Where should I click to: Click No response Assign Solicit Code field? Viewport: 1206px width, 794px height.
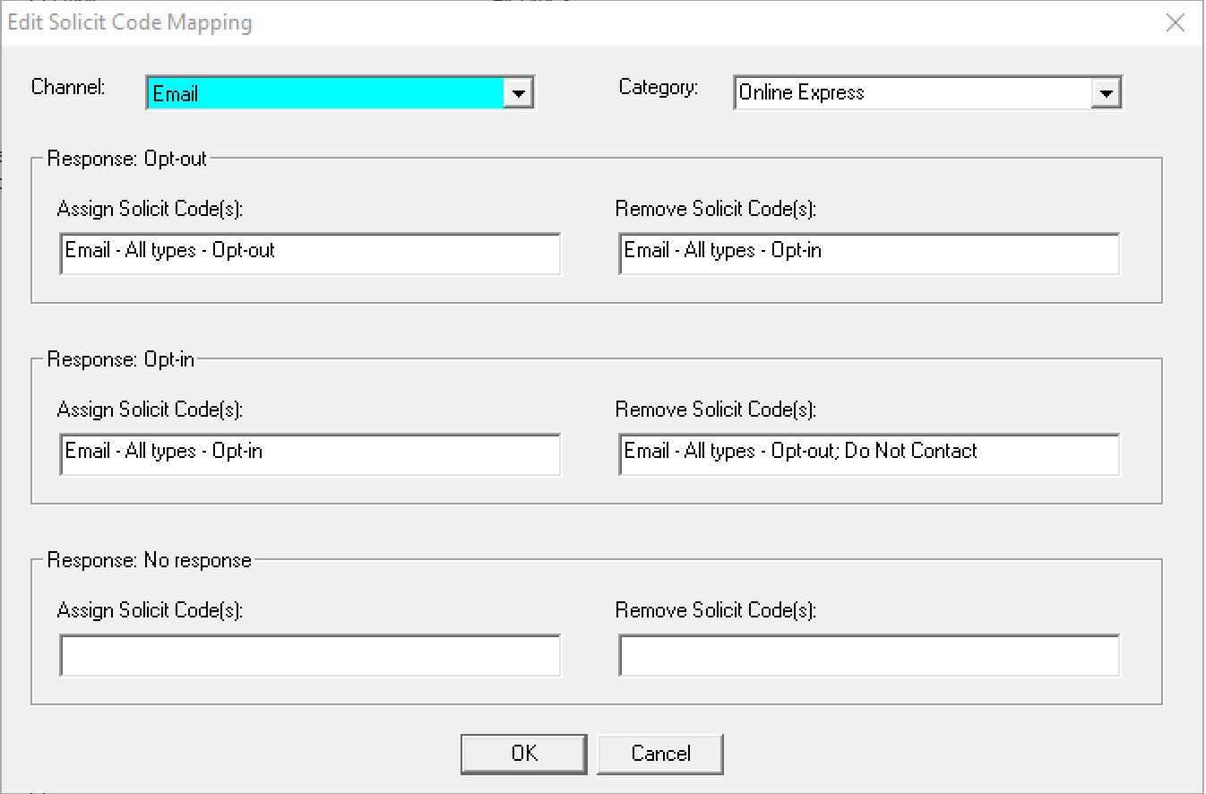(310, 656)
